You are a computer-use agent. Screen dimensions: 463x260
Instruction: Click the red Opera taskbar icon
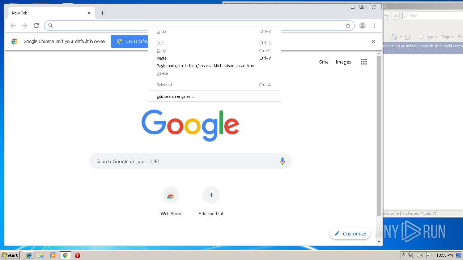(77, 255)
